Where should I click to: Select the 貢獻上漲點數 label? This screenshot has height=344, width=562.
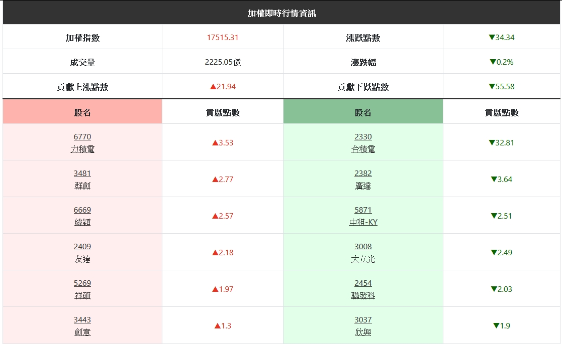pyautogui.click(x=82, y=87)
